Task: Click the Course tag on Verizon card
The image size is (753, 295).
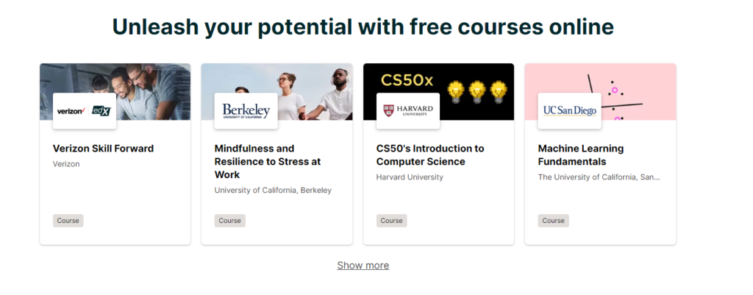Action: coord(68,221)
